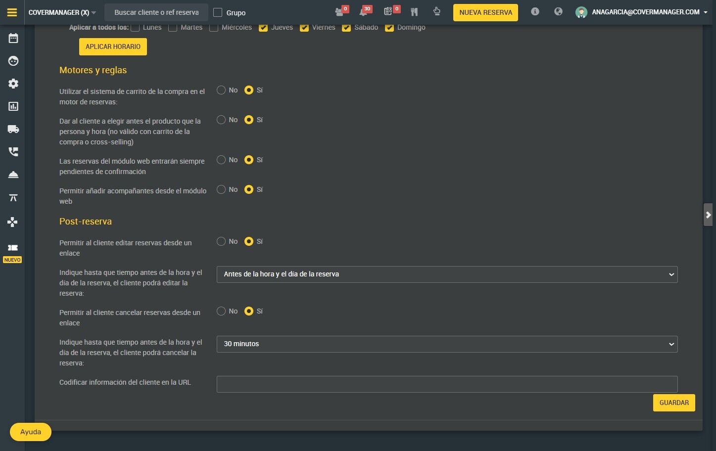This screenshot has width=716, height=451.
Task: Open the edit time limit dropdown
Action: point(447,274)
